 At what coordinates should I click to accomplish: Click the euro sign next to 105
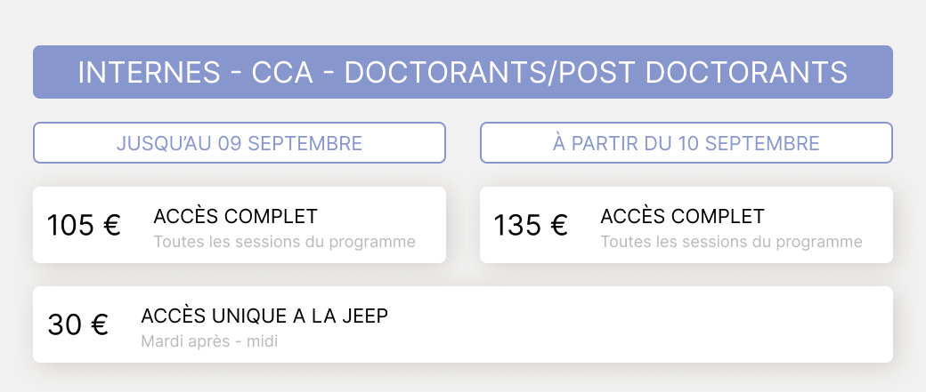click(x=112, y=226)
